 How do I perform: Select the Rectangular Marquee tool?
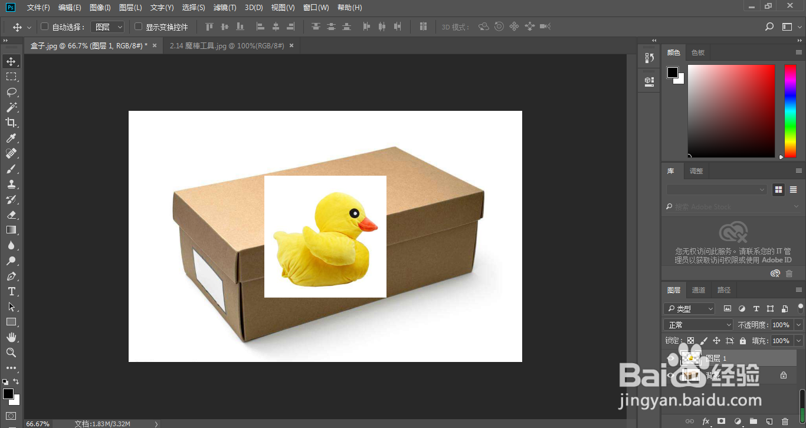[11, 77]
